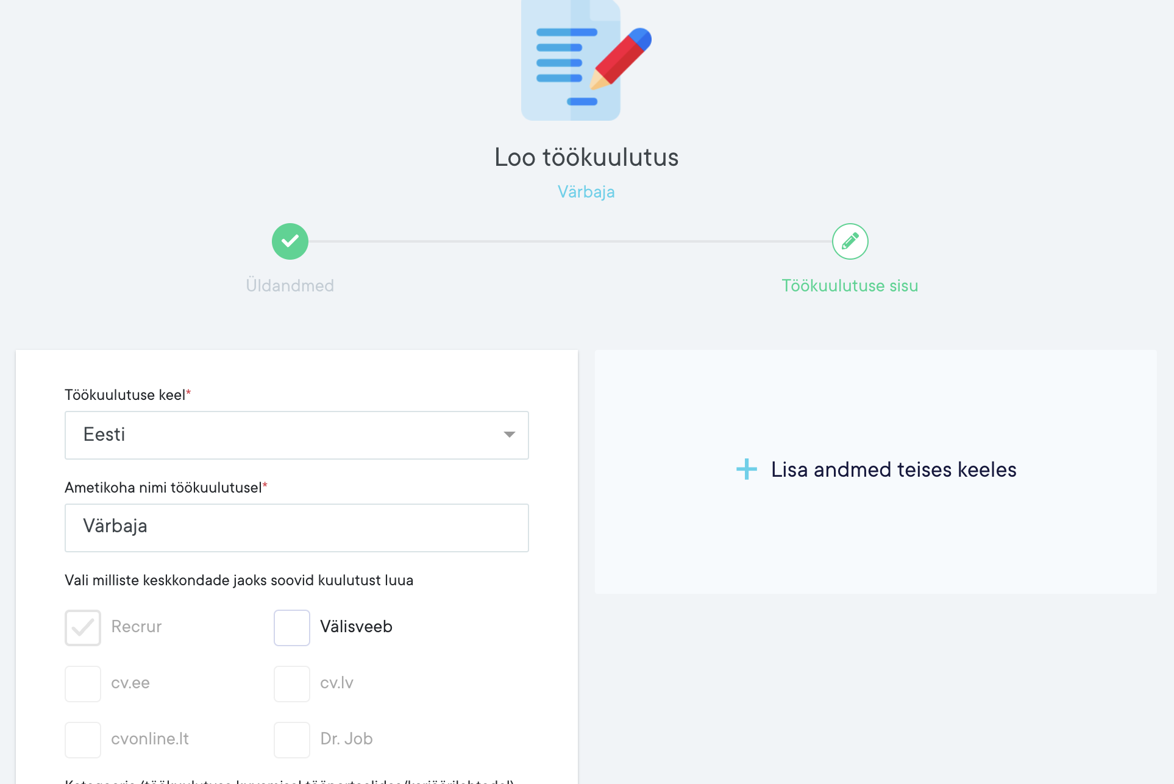Click the document with pencil illustration

coord(586,61)
